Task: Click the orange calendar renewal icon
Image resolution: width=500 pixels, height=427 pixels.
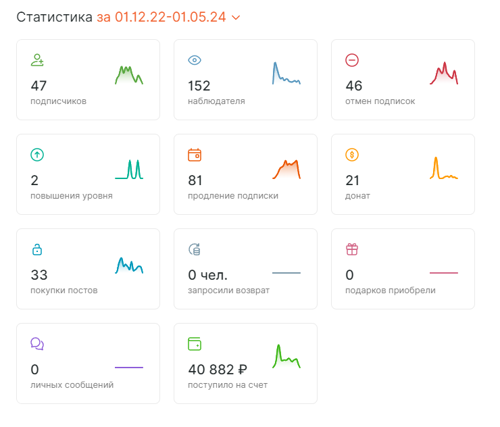Action: coord(195,155)
